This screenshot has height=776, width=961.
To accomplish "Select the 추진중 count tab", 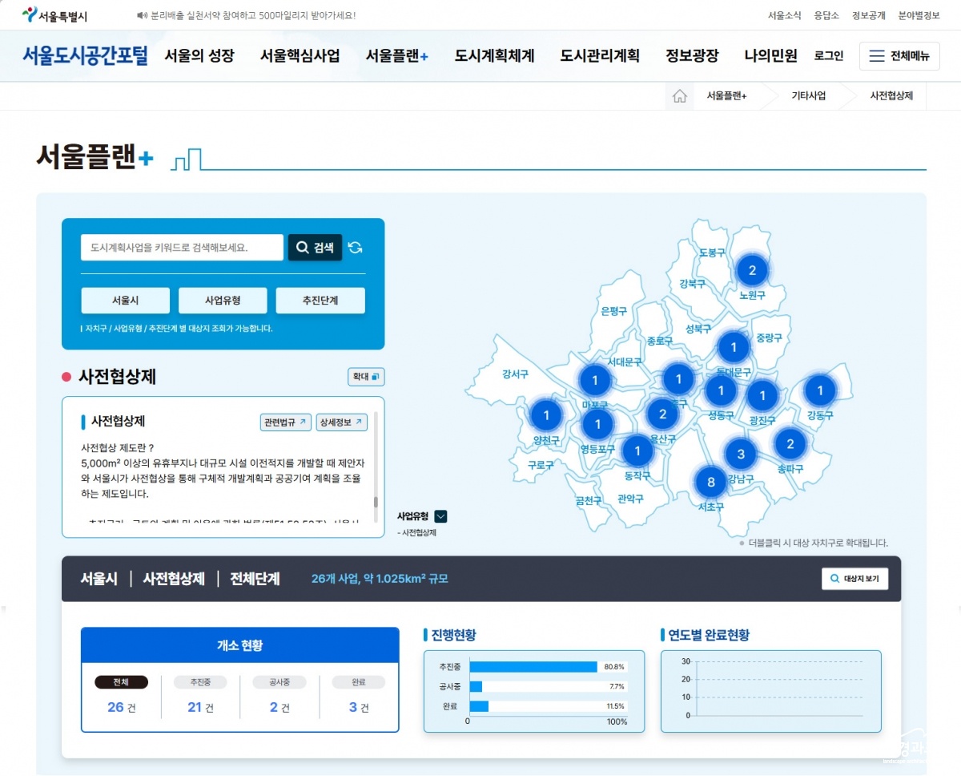I will coord(200,682).
